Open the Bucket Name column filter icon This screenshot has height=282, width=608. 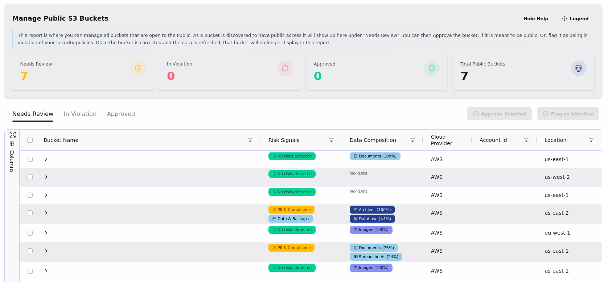point(250,140)
